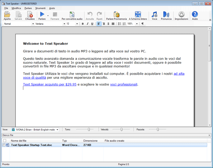The height and width of the screenshot is (168, 213).
Task: Tick the select-all checkbox in file list header
Action: coord(4,141)
